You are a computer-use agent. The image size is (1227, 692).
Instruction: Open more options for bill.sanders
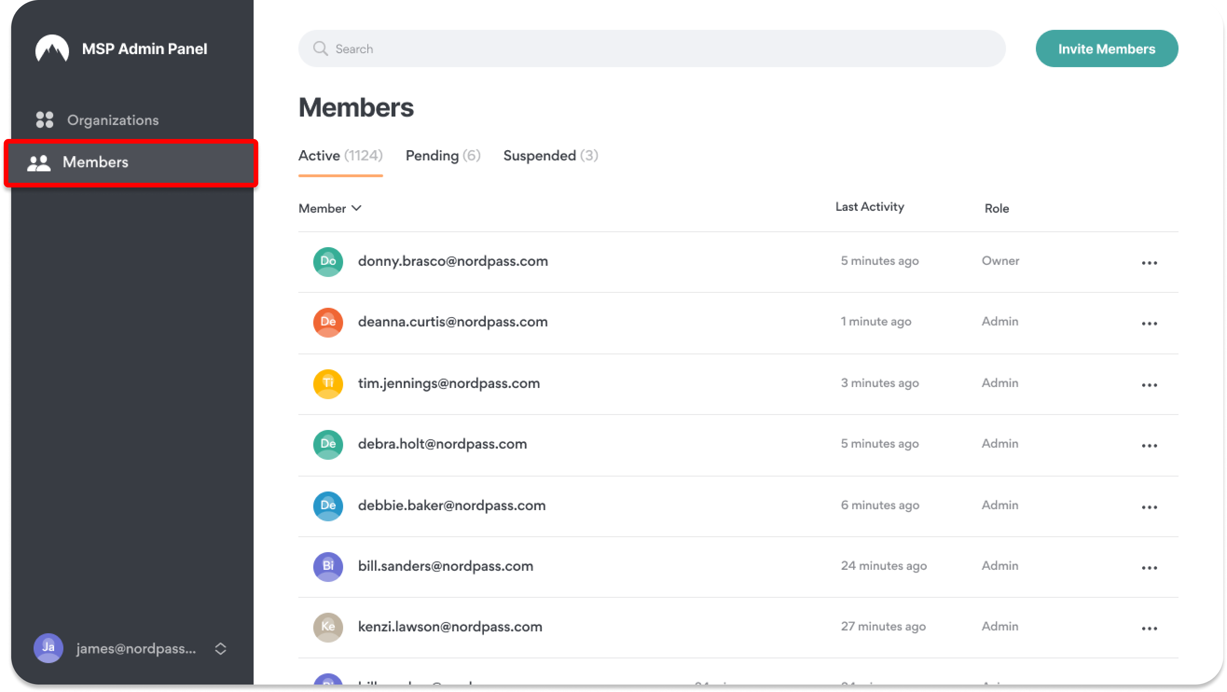(x=1149, y=567)
